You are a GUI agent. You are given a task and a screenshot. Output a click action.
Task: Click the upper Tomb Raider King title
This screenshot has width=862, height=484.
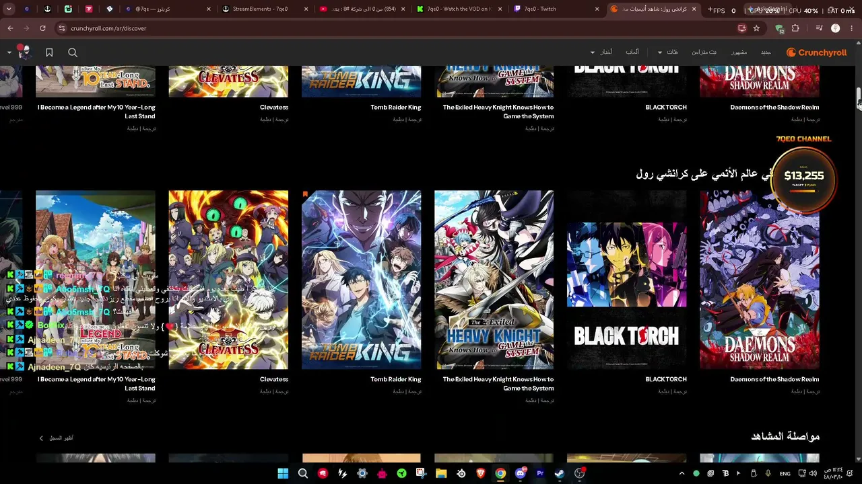click(396, 108)
